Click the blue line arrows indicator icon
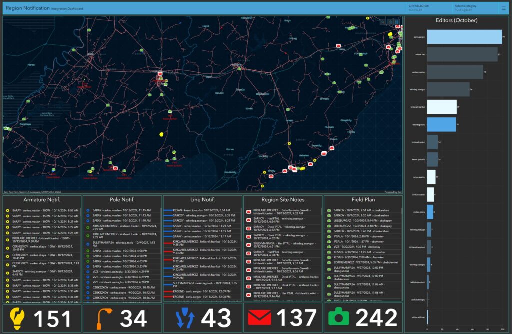The height and width of the screenshot is (334, 512). [x=185, y=318]
